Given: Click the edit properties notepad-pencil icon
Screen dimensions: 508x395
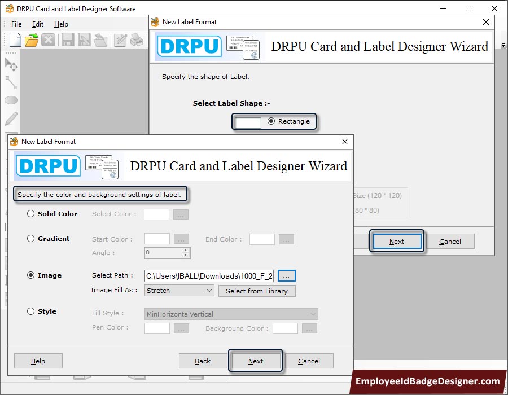Looking at the screenshot, I should 121,40.
